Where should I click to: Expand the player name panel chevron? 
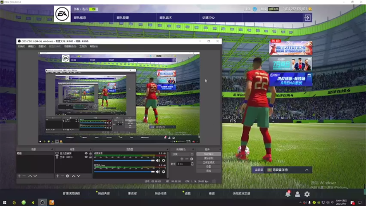307,170
